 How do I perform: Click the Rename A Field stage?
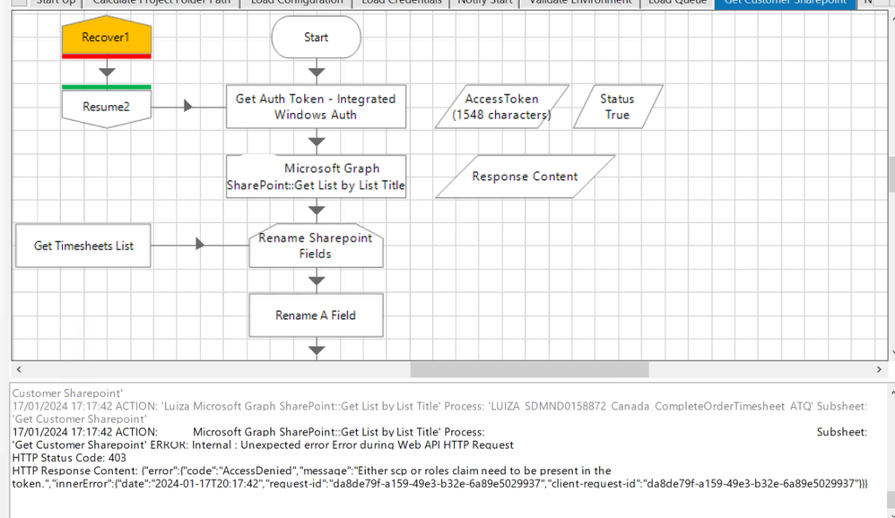point(316,315)
